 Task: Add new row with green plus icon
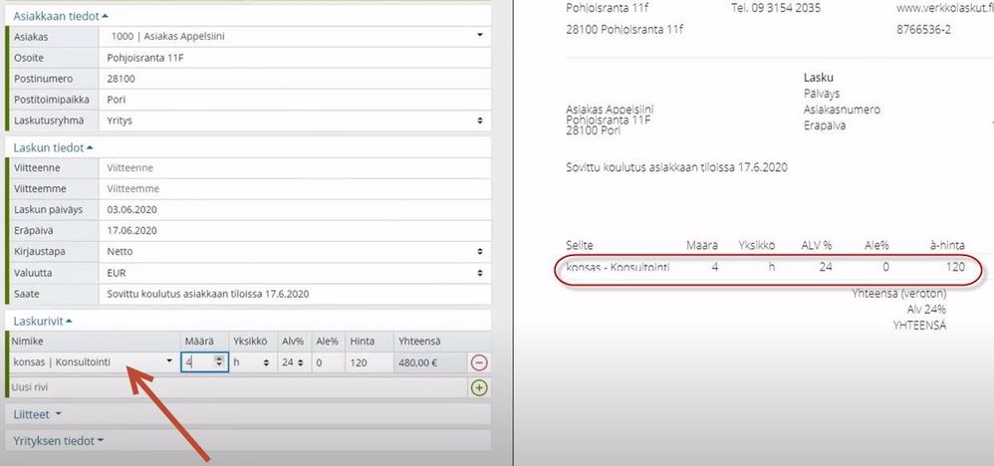tap(479, 386)
